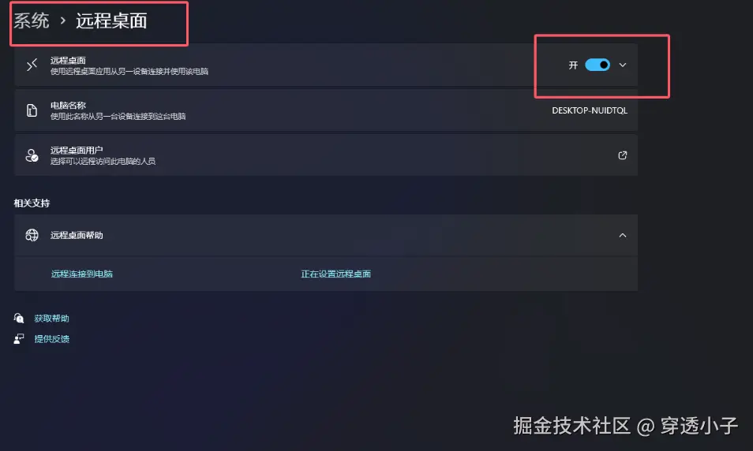Click the 提供反馈 feedback icon

(19, 339)
